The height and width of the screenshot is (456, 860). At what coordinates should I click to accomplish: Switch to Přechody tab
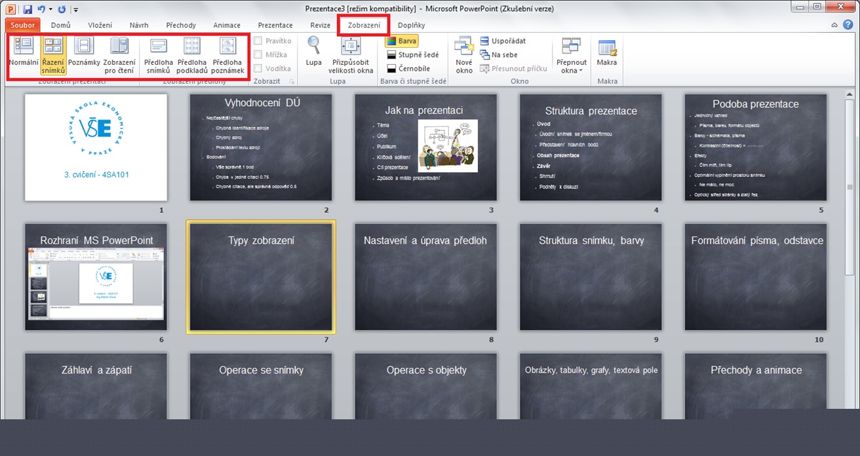click(x=181, y=25)
